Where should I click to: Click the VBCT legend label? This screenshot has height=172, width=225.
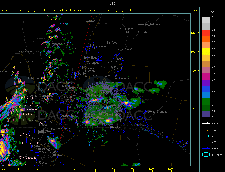pos(215,136)
